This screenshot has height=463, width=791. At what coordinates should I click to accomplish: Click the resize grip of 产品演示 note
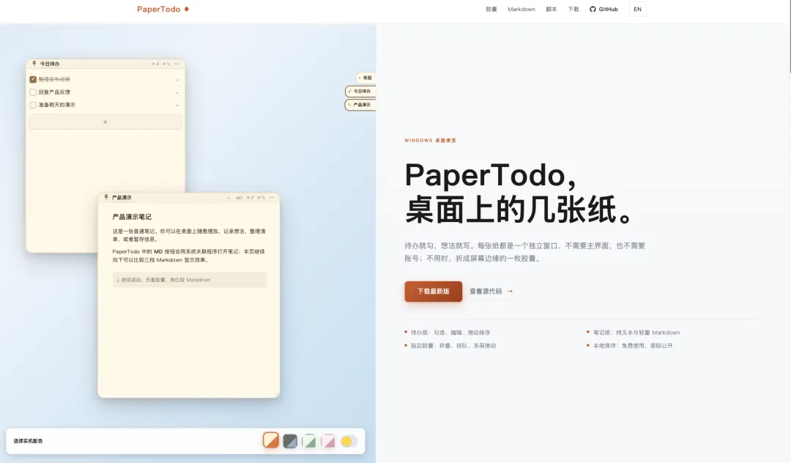click(x=276, y=394)
